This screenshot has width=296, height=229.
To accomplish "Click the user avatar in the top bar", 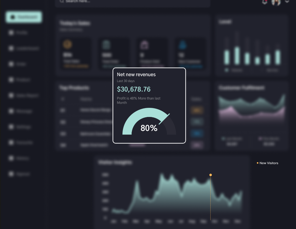I will click(276, 2).
